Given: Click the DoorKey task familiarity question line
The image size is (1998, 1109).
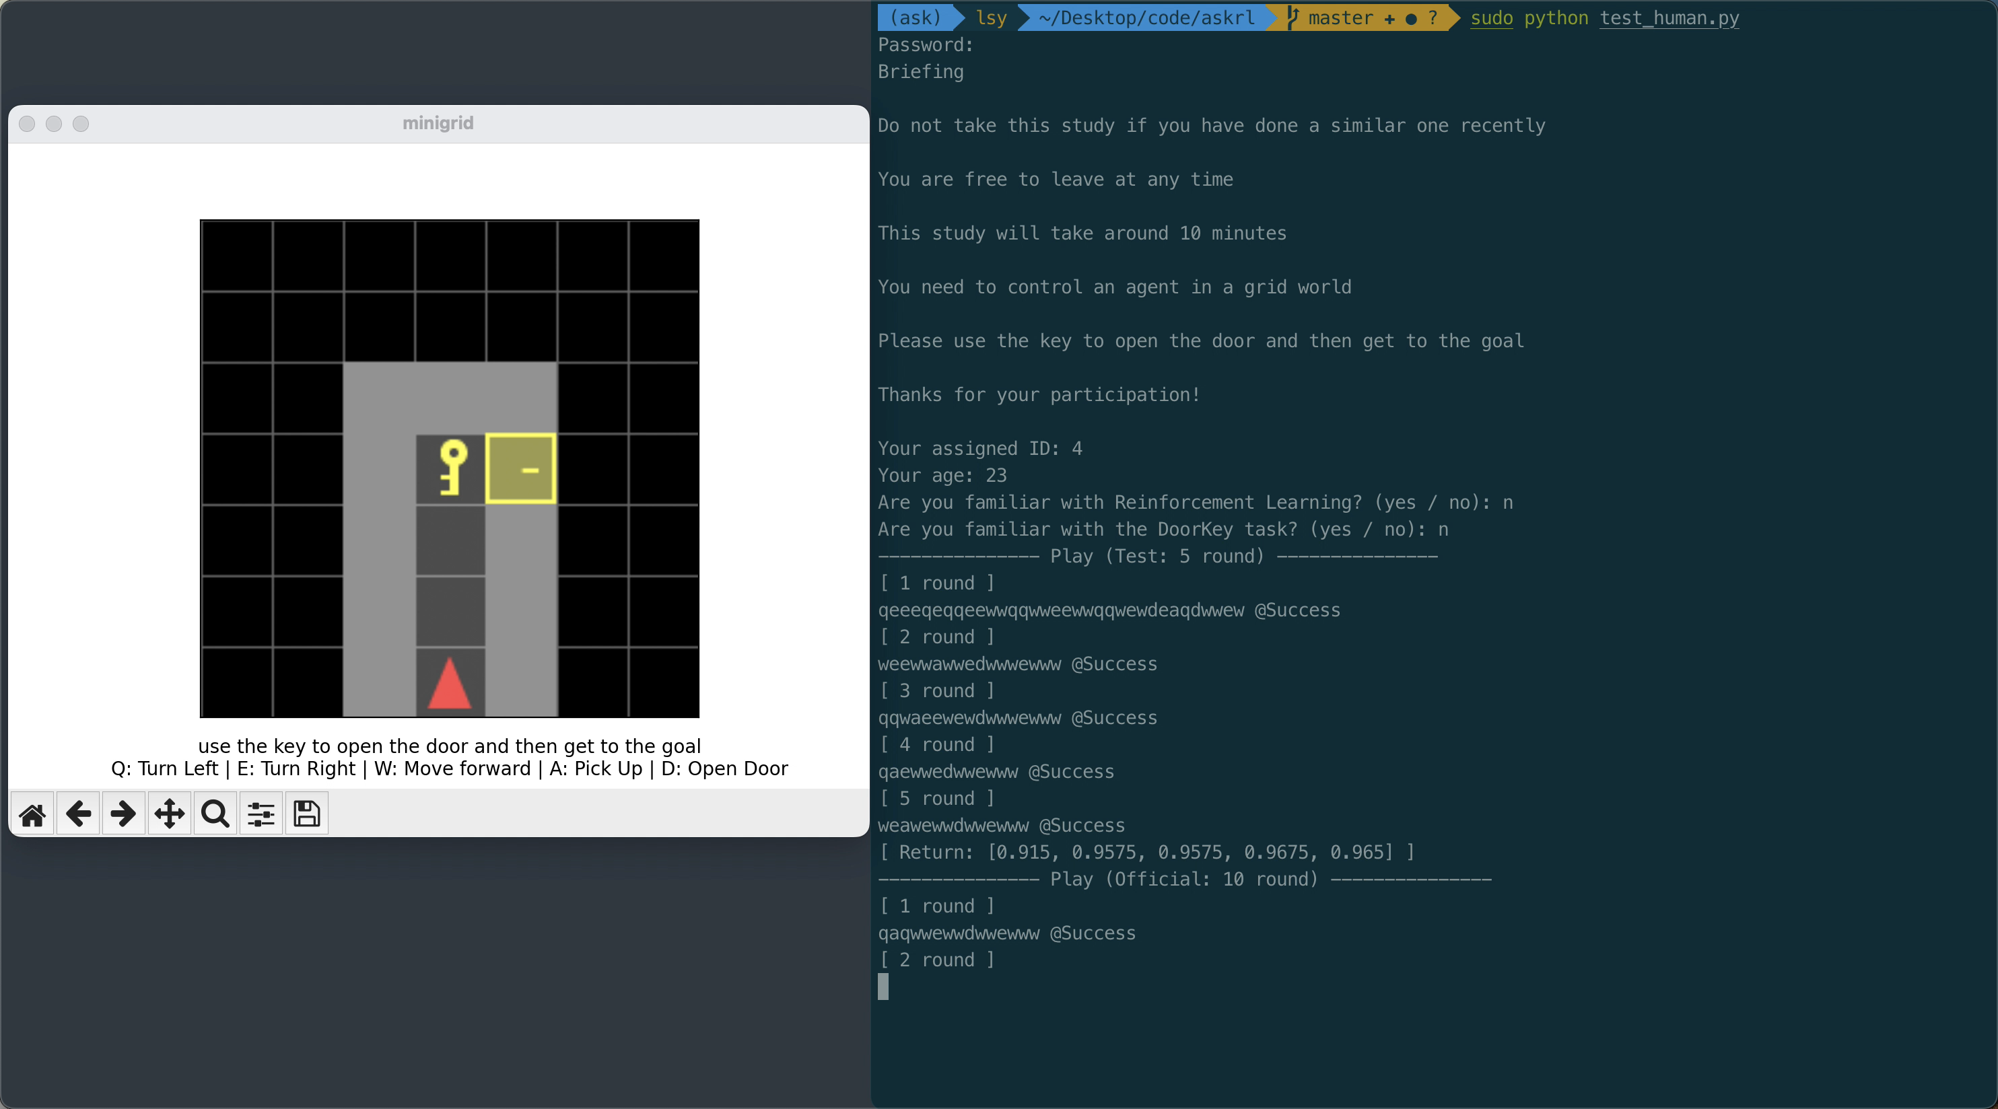Looking at the screenshot, I should (x=1163, y=529).
